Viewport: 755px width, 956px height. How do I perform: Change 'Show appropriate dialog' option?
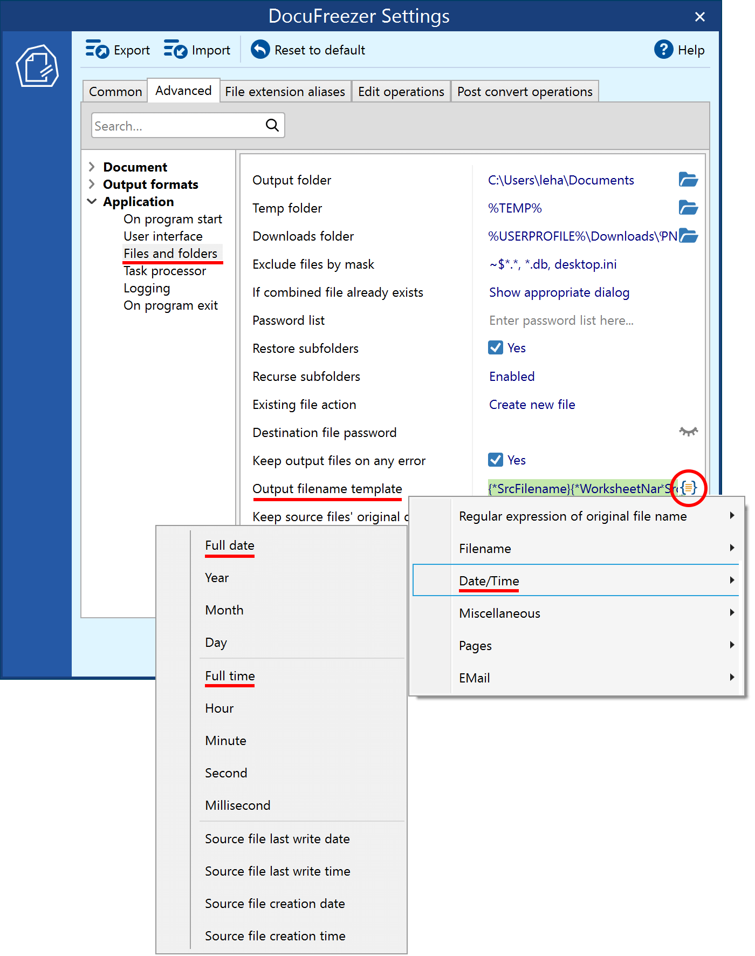pos(559,292)
